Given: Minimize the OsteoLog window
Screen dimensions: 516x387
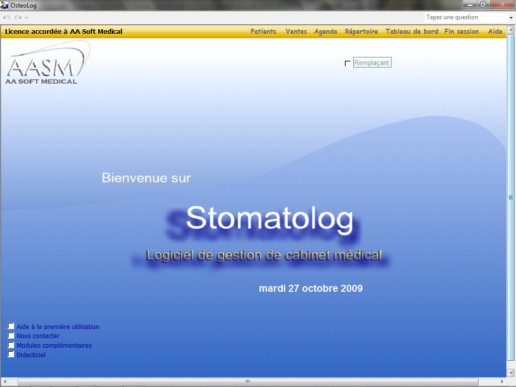Looking at the screenshot, I should pos(470,5).
